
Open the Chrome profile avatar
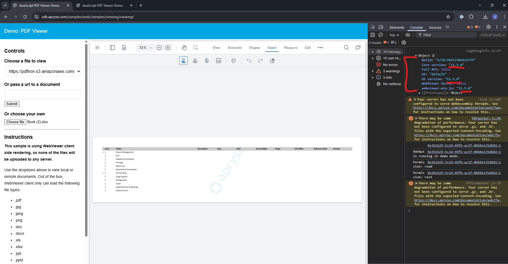(495, 17)
